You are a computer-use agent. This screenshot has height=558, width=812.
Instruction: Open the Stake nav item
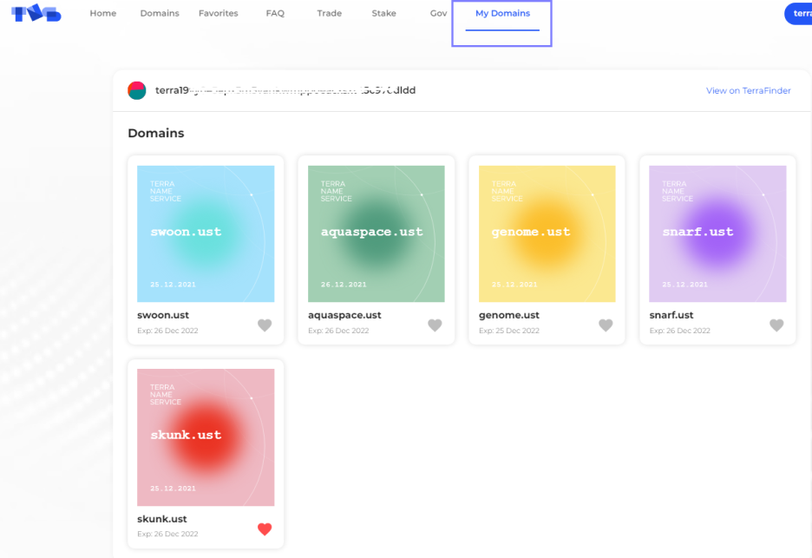(383, 14)
